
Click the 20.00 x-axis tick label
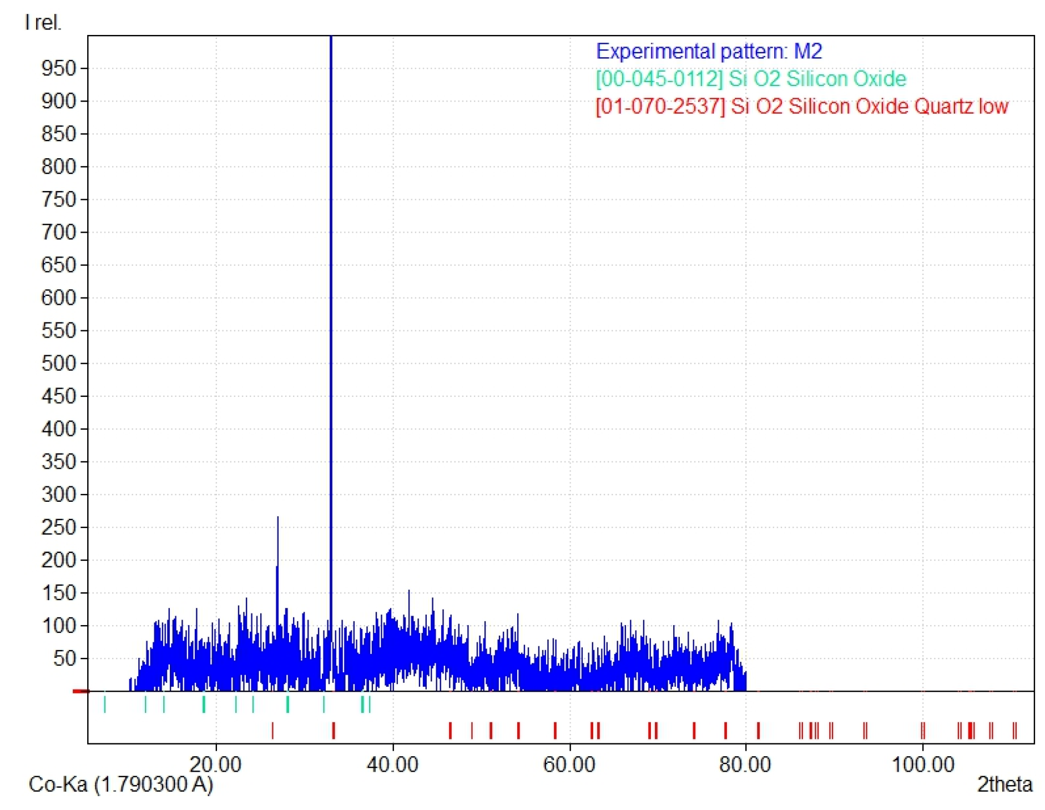coord(215,764)
